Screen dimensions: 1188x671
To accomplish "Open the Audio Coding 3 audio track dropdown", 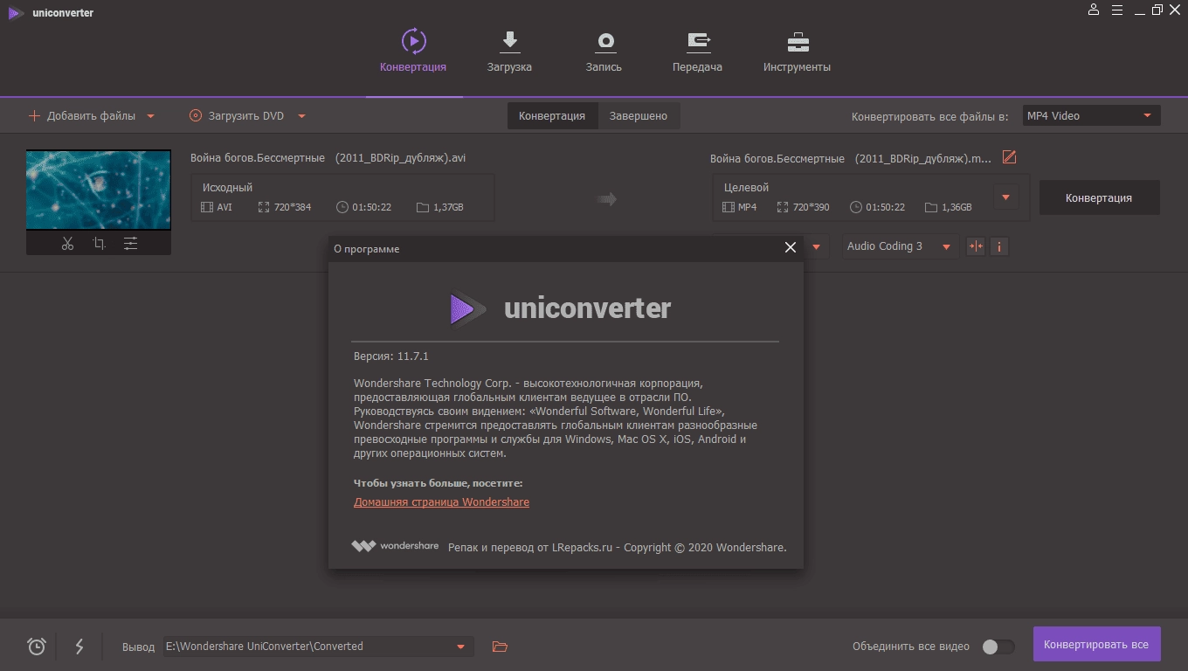I will coord(900,246).
